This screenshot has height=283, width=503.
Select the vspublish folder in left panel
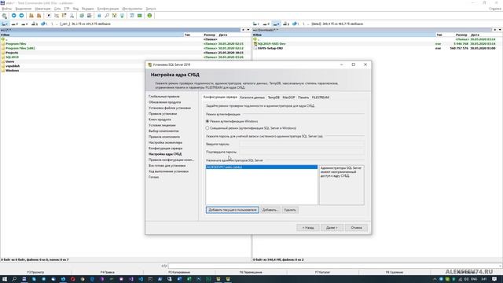(13, 66)
